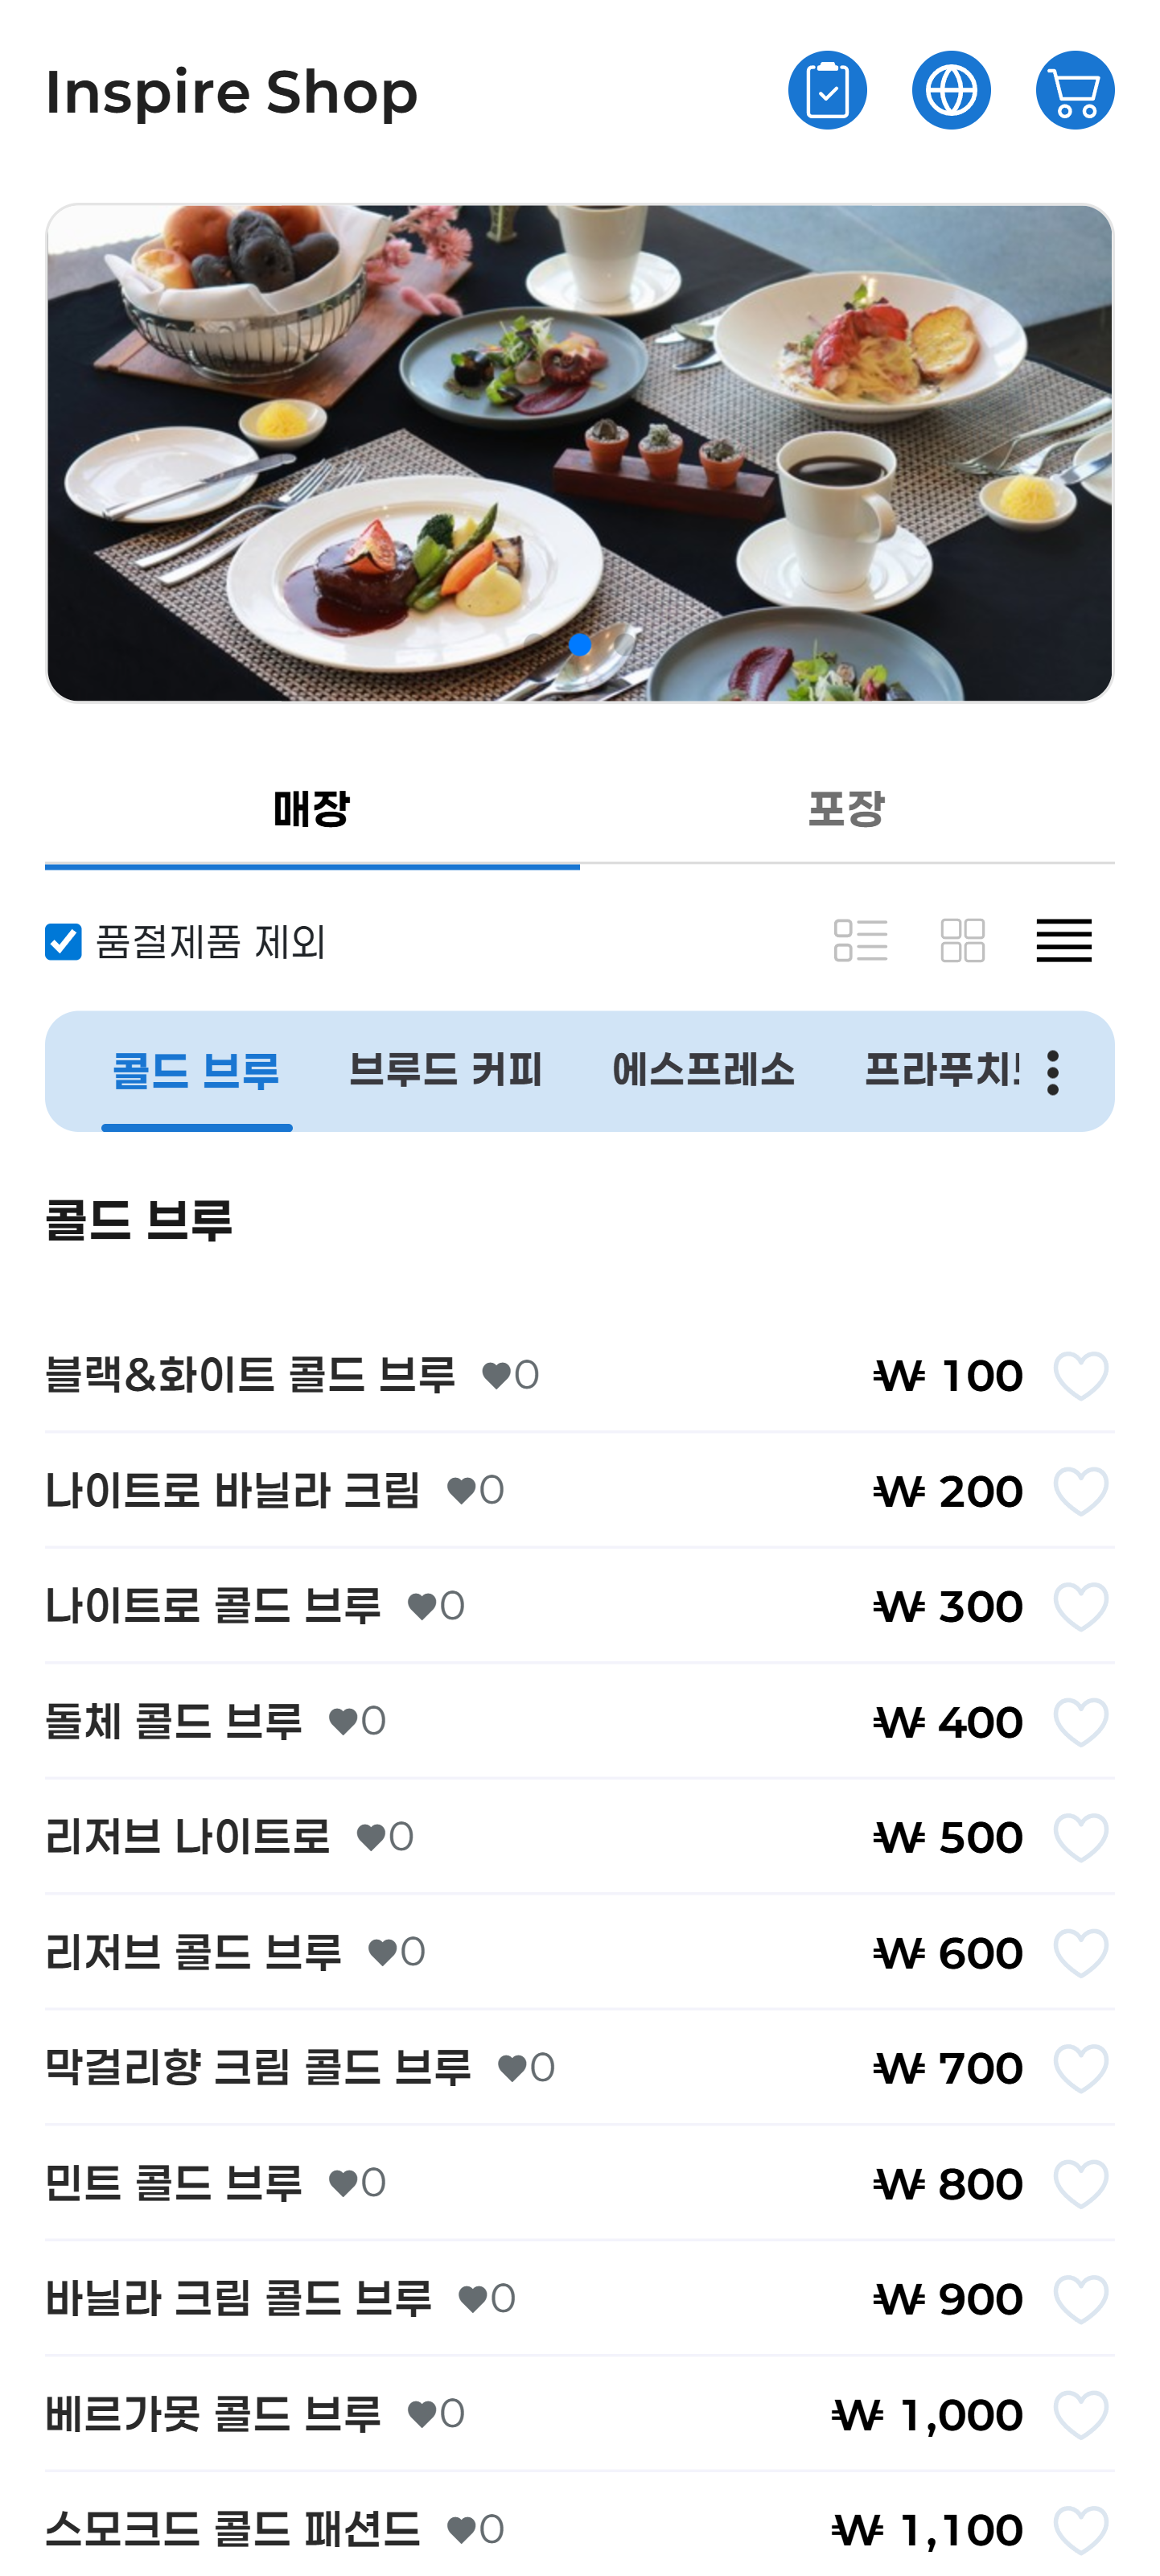Switch to the 포장 tab
Image resolution: width=1160 pixels, height=2576 pixels.
(x=846, y=809)
